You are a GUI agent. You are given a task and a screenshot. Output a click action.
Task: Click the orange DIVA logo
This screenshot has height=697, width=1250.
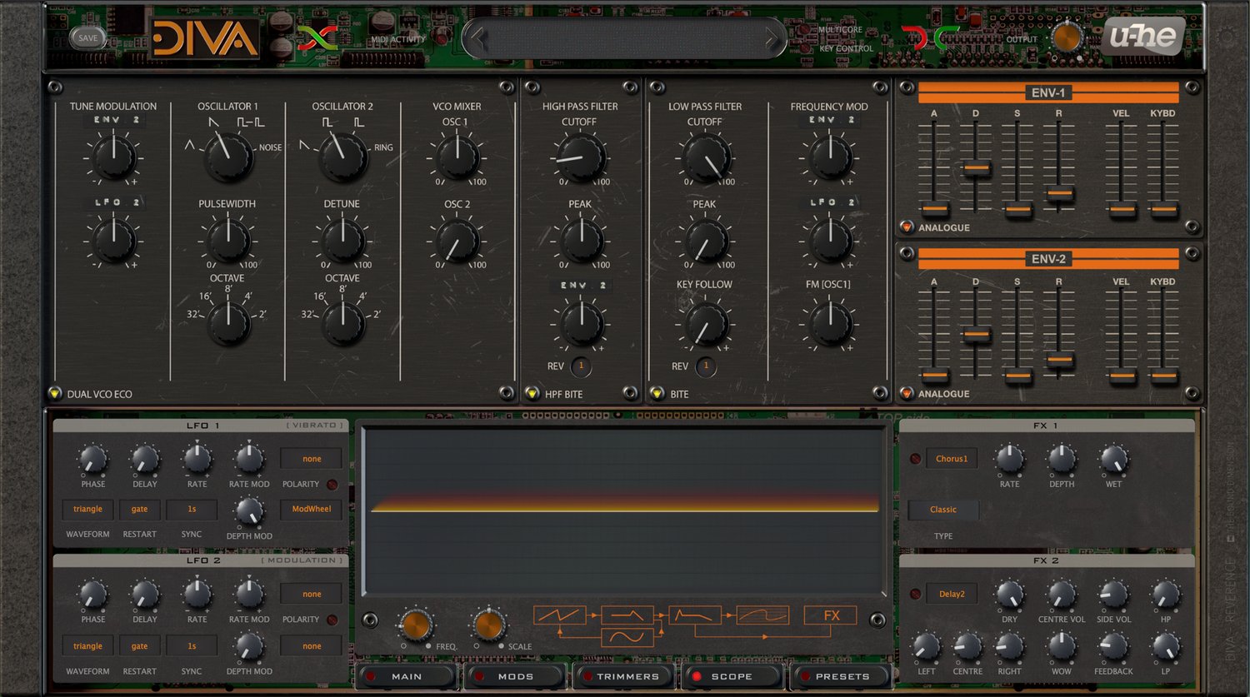pyautogui.click(x=204, y=38)
